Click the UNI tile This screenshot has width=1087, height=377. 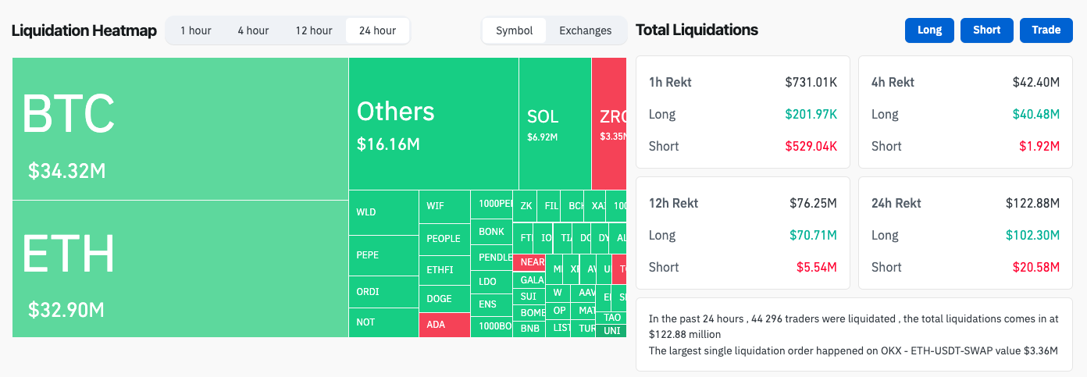point(612,331)
